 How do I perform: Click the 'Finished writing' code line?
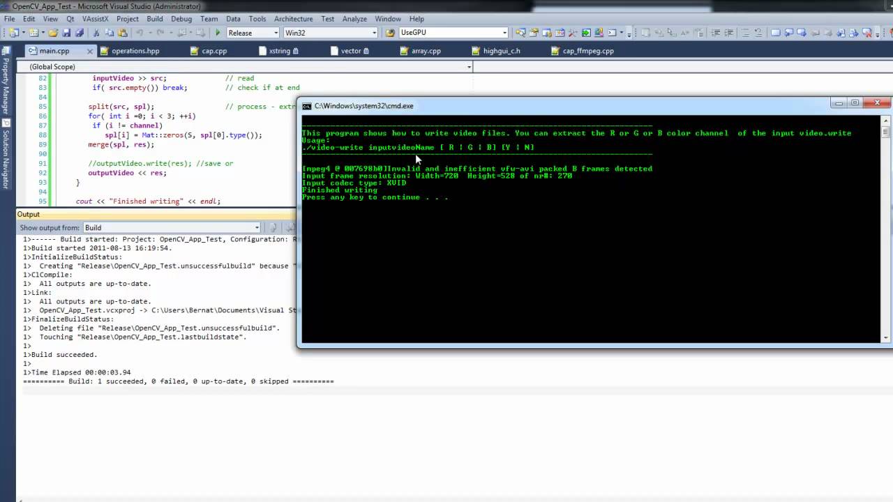148,201
